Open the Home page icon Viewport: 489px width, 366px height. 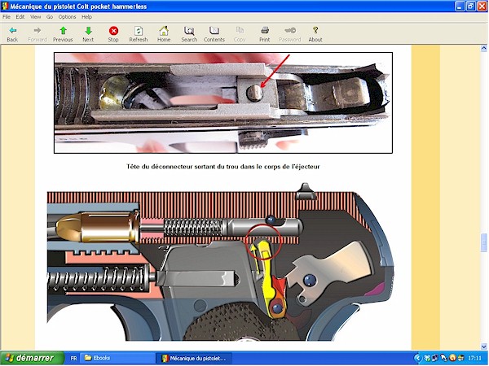164,31
